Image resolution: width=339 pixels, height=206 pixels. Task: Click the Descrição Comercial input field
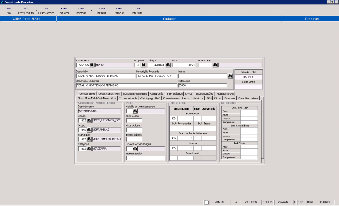pyautogui.click(x=127, y=85)
